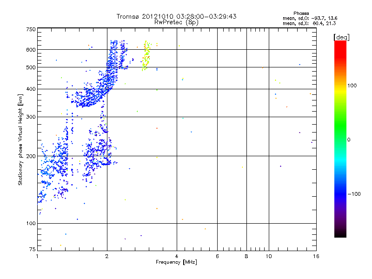Click the 'Stationary phase Virtual Height [km]' axis label
Image resolution: width=372 pixels, height=279 pixels.
(20, 139)
